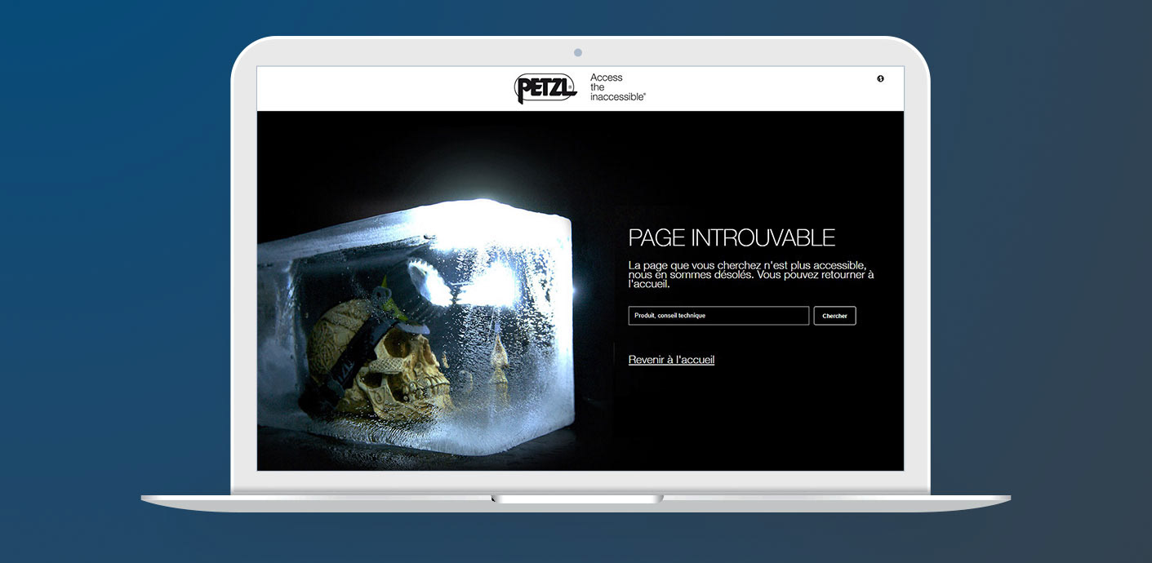The image size is (1152, 563).
Task: Click the Petzl logo in the header
Action: point(545,88)
